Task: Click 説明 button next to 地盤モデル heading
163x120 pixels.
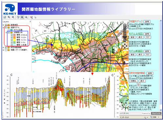Action: coord(147,22)
